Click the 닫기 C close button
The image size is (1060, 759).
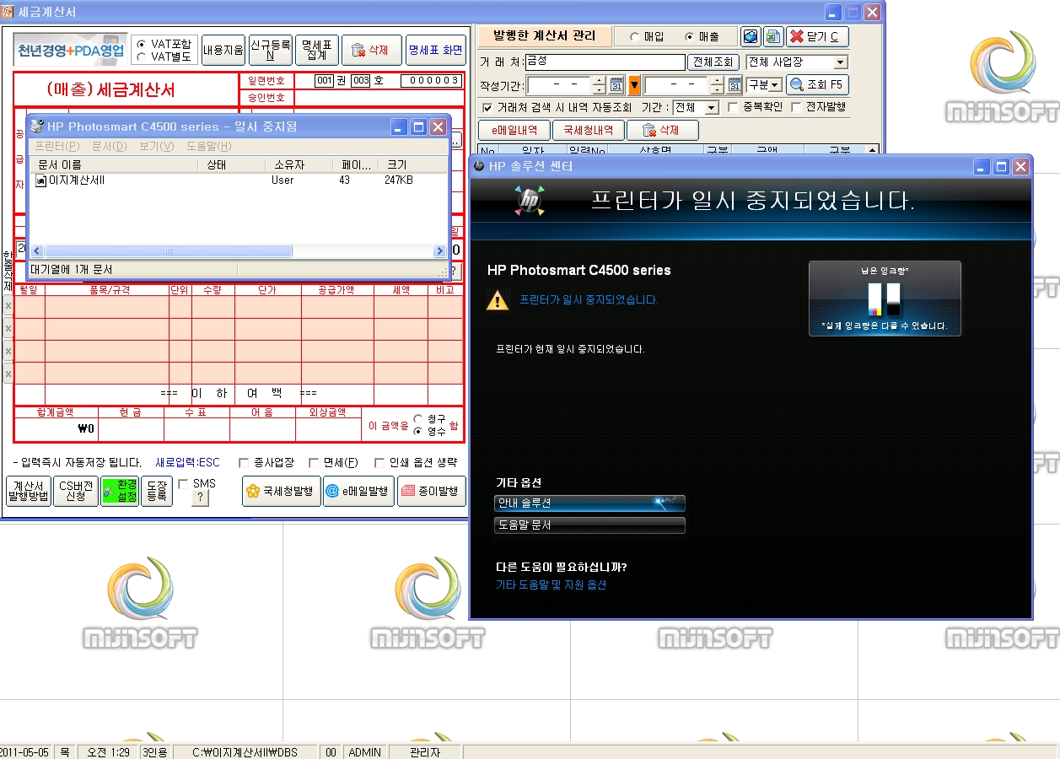817,37
